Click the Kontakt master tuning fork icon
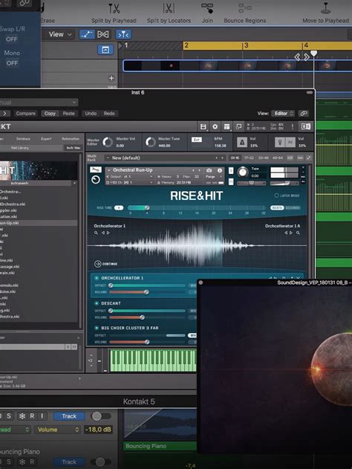The height and width of the screenshot is (469, 352). click(280, 143)
